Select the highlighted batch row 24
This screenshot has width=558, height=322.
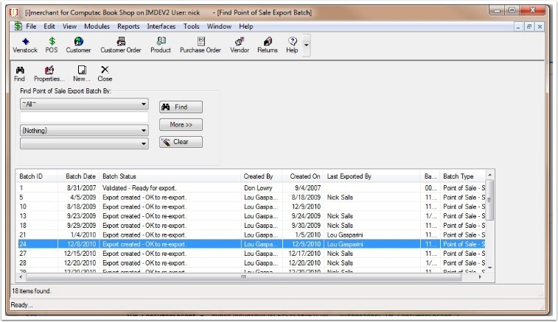(251, 244)
